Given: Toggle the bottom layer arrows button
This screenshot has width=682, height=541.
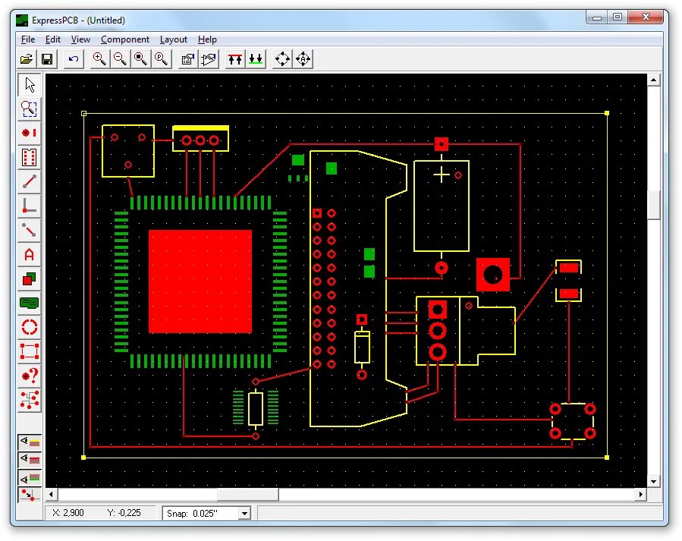Looking at the screenshot, I should 256,58.
